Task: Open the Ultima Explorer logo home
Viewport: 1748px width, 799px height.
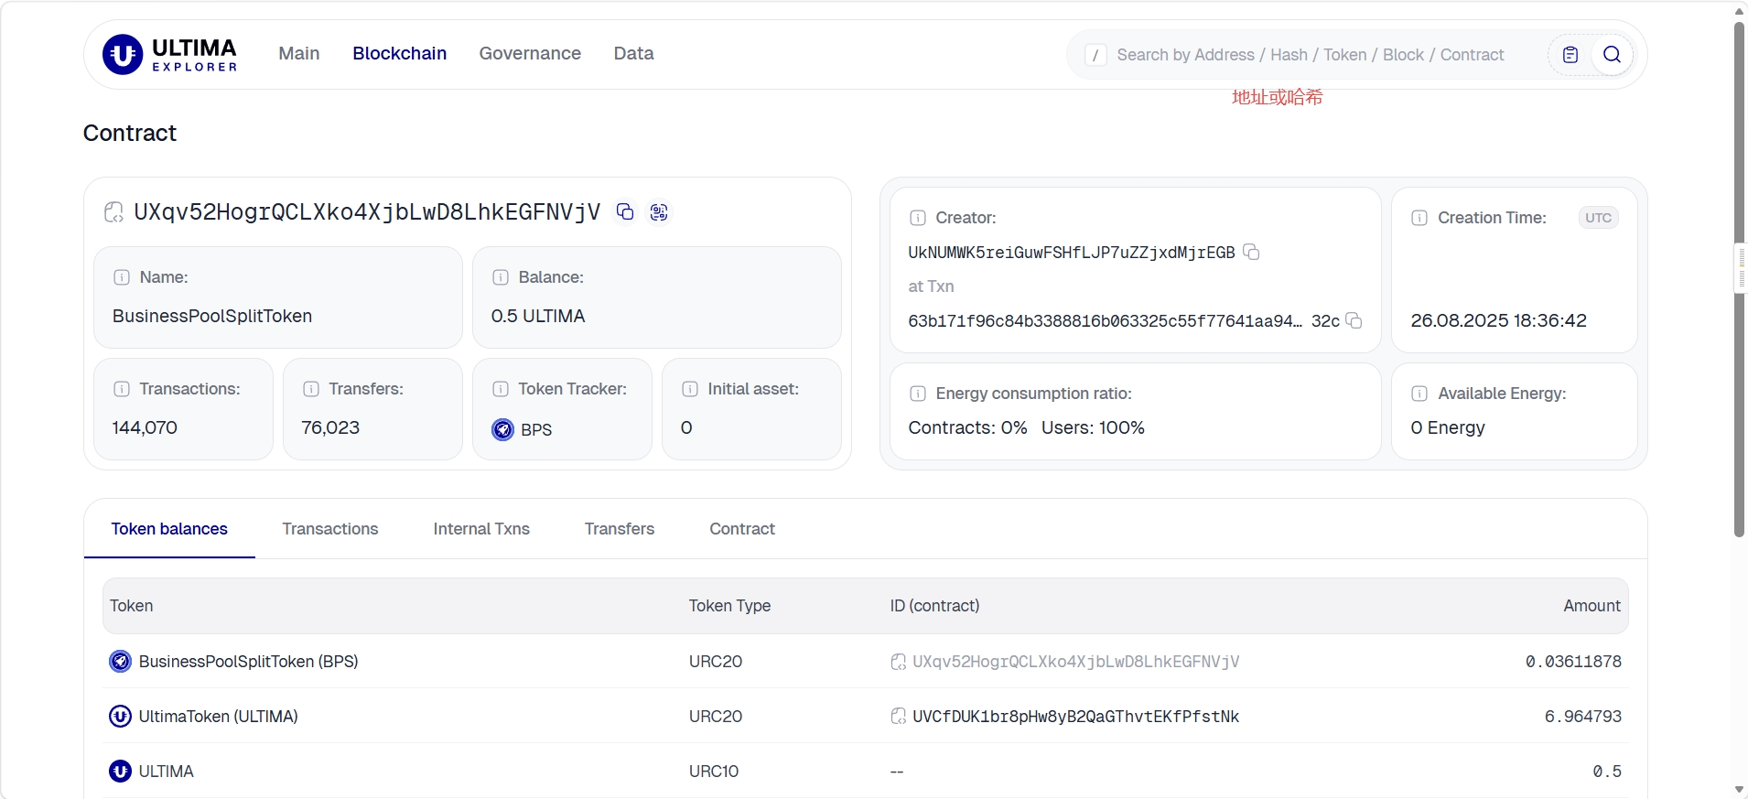Action: click(170, 55)
